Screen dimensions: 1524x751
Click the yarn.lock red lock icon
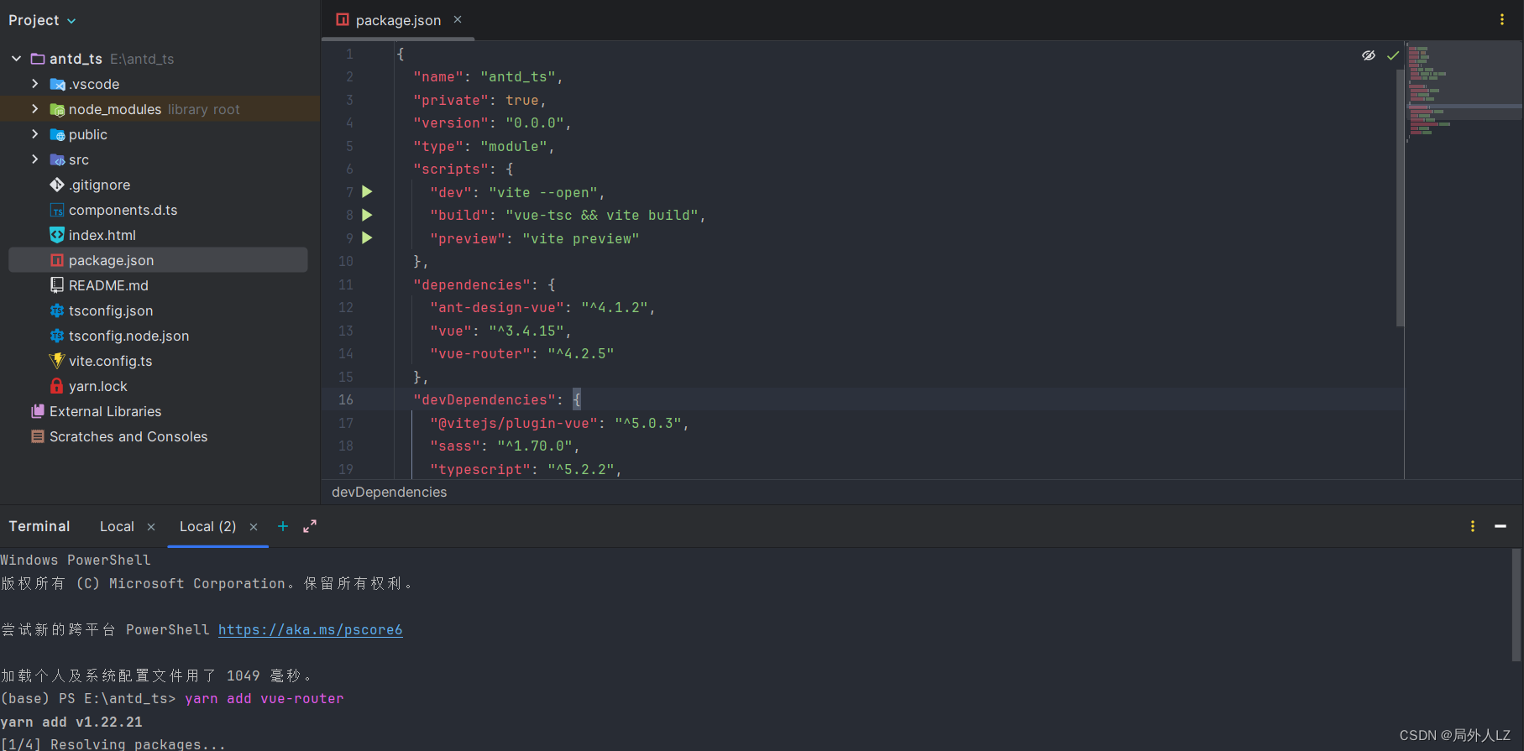[x=57, y=386]
